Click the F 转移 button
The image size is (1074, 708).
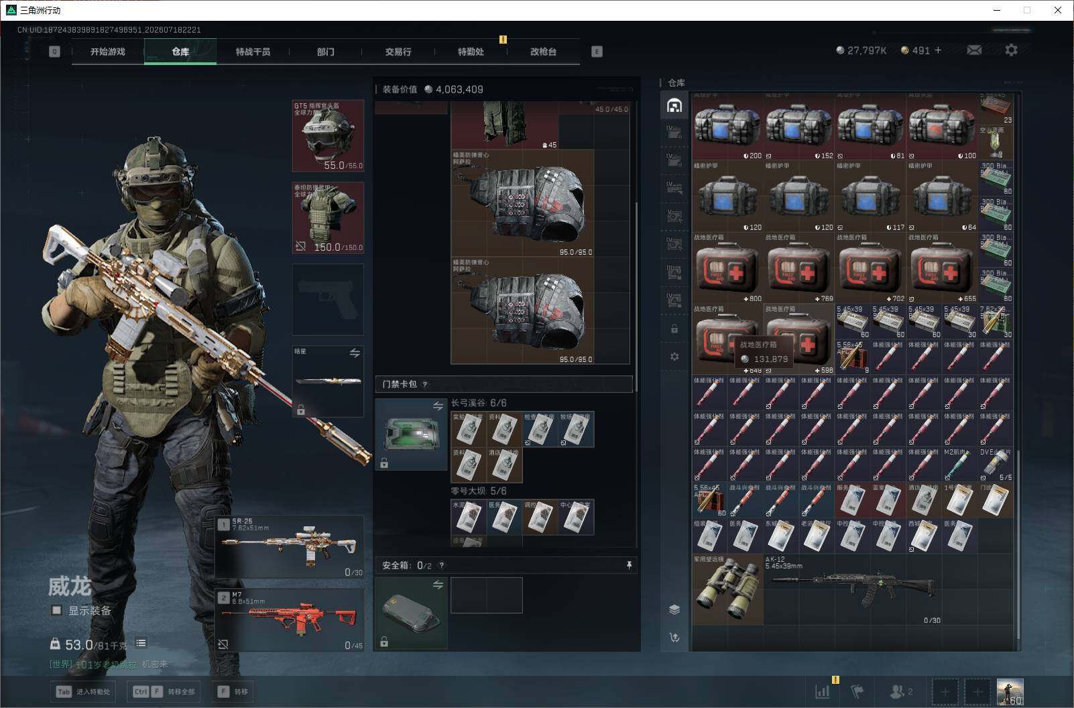pos(233,691)
